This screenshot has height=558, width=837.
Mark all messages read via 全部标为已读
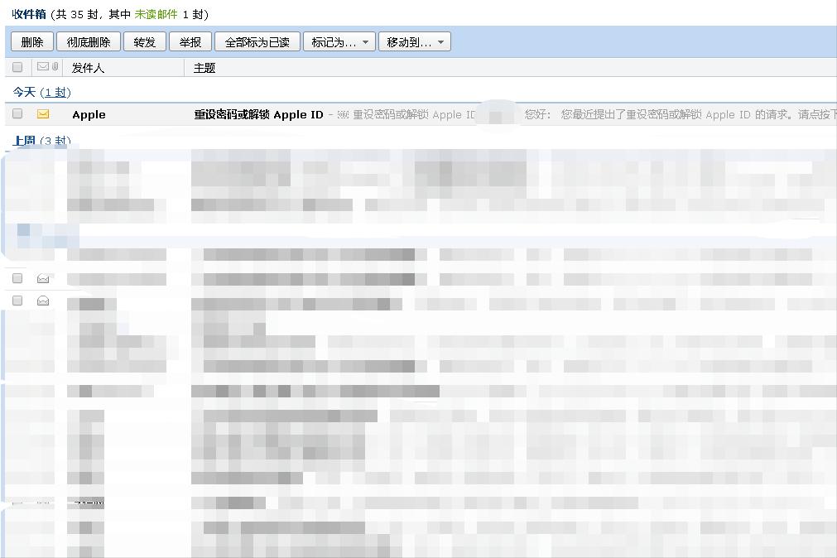coord(257,41)
